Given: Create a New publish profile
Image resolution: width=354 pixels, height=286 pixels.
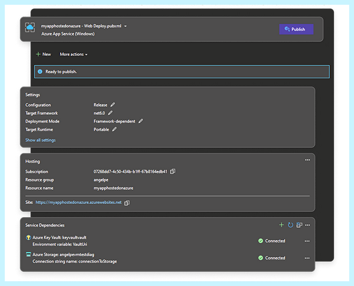Looking at the screenshot, I should [x=44, y=54].
